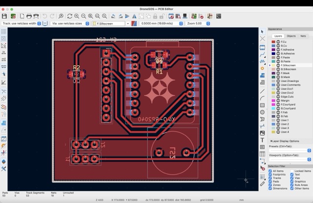Screen dimensions: 313x203
Task: Toggle the Footprints selection filter
Action: [x=270, y=175]
